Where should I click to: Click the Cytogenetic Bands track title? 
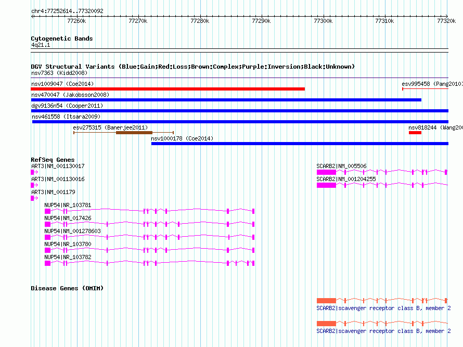tap(62, 38)
